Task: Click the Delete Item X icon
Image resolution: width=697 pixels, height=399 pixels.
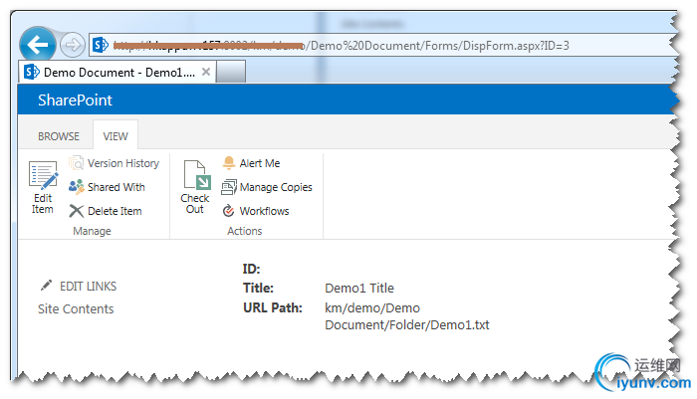Action: [x=77, y=211]
